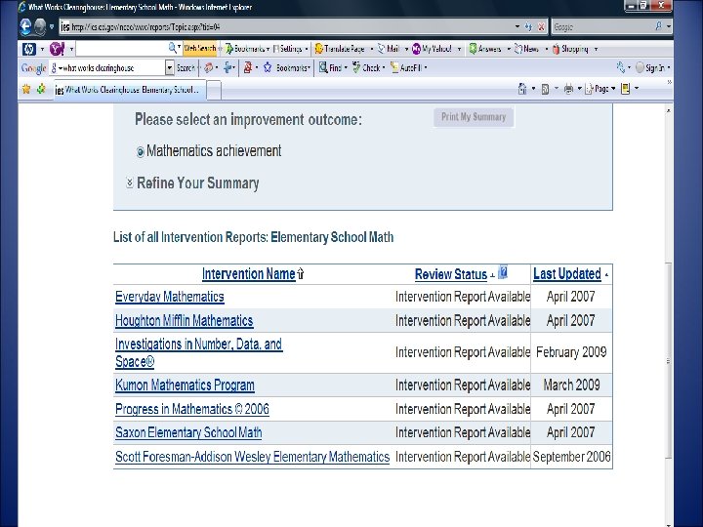
Task: Open the HP logo dropdown arrow
Action: pos(42,49)
